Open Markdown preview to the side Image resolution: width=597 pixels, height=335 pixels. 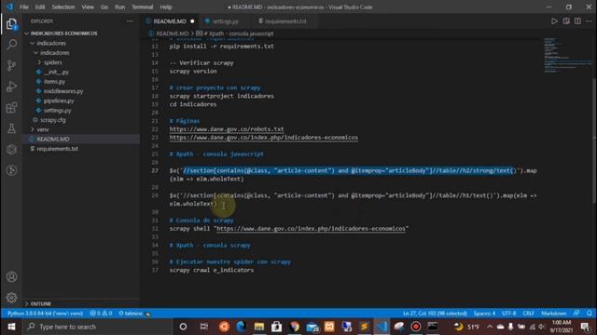coord(566,21)
